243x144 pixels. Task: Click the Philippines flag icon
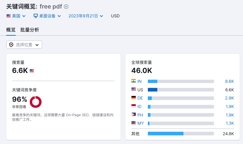(133, 115)
